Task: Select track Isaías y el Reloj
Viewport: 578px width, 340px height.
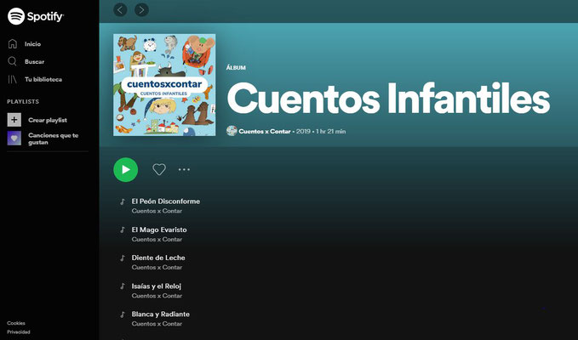Action: coord(157,286)
